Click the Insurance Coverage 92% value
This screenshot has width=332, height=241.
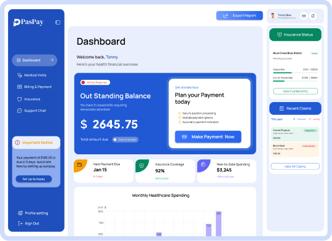coord(160,171)
